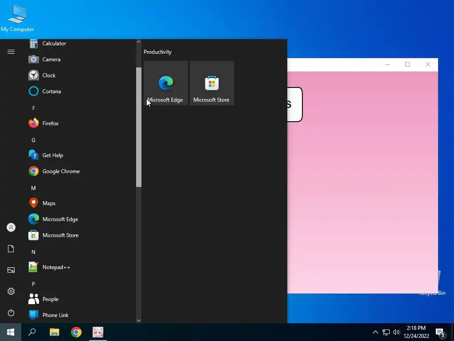Select My Computer desktop icon
The image size is (454, 341).
[17, 18]
